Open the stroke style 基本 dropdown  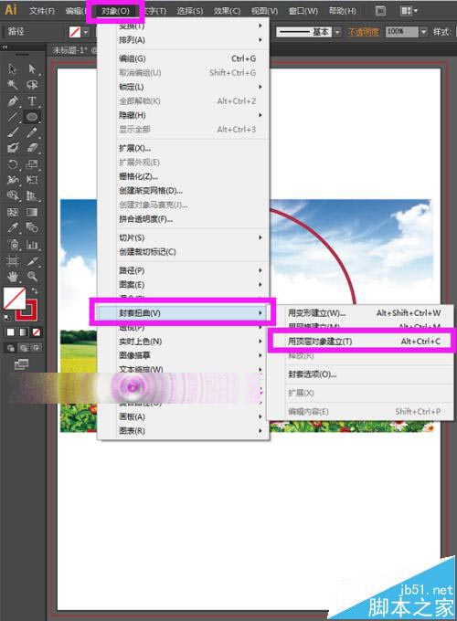[337, 32]
